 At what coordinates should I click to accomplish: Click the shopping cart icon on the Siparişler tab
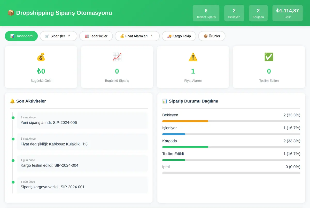point(47,36)
